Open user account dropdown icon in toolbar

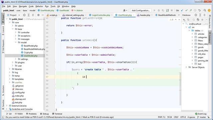pos(125,10)
